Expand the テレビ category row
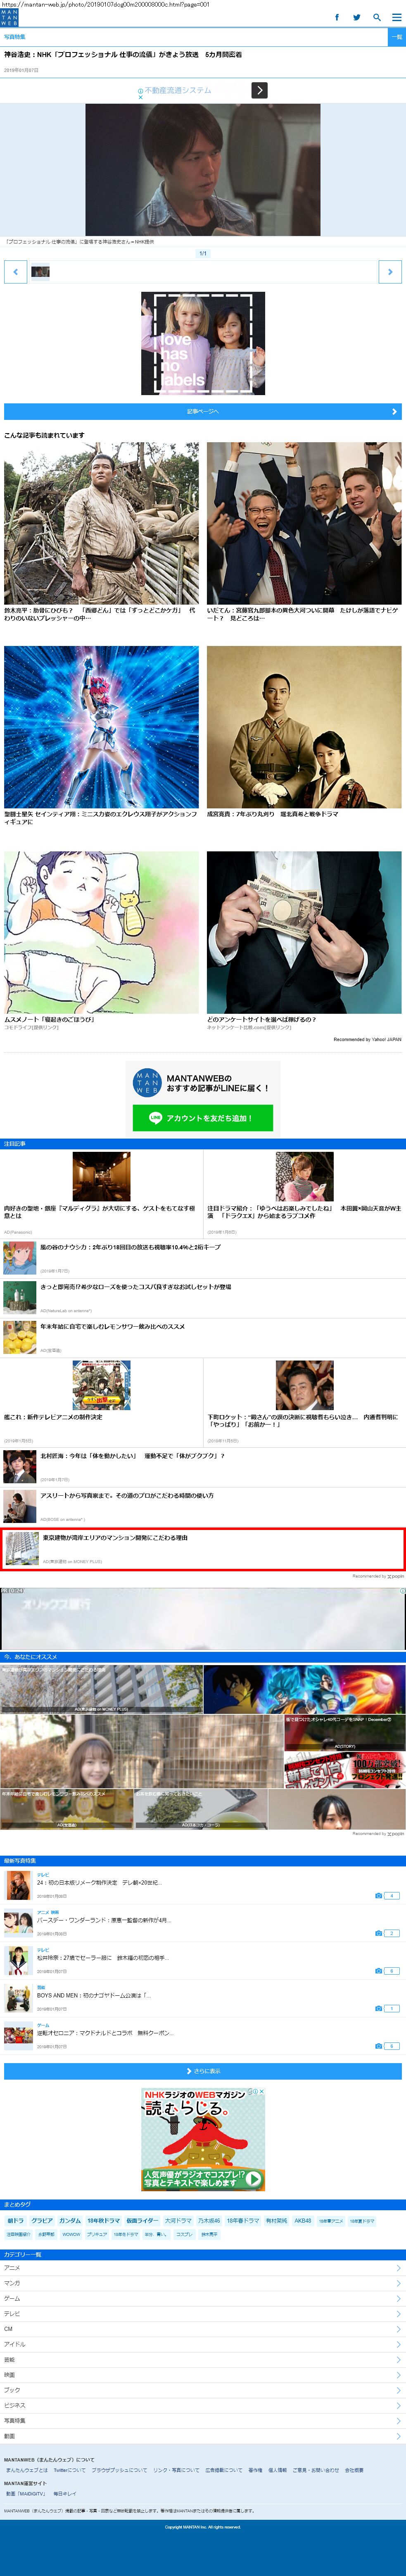 (203, 2314)
